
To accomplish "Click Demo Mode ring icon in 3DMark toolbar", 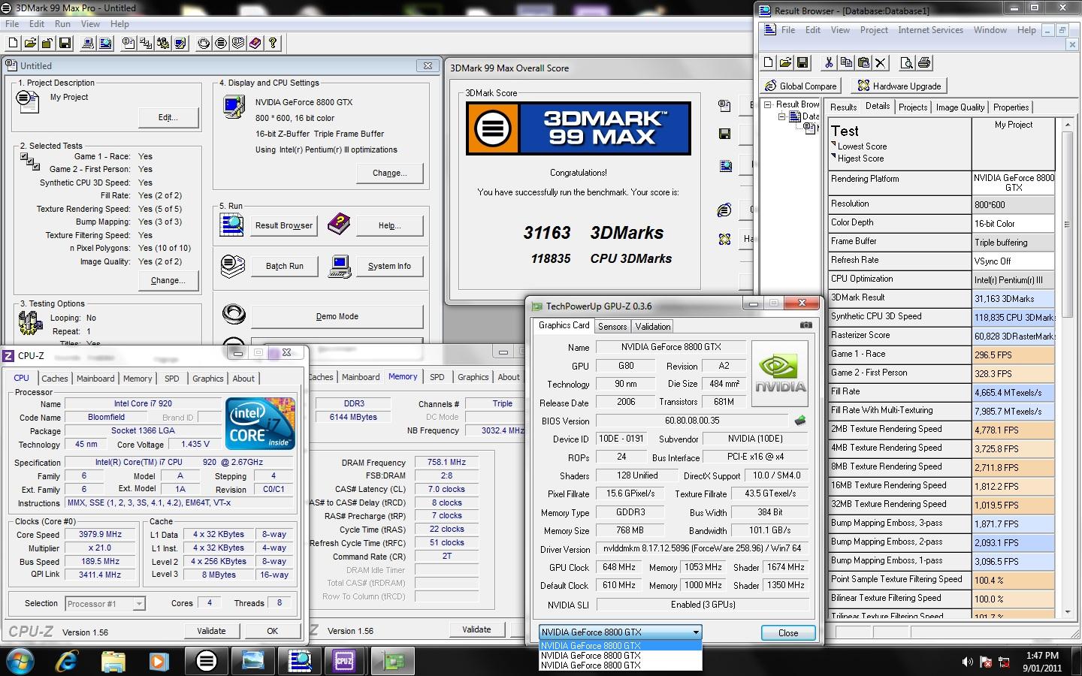I will pos(204,44).
